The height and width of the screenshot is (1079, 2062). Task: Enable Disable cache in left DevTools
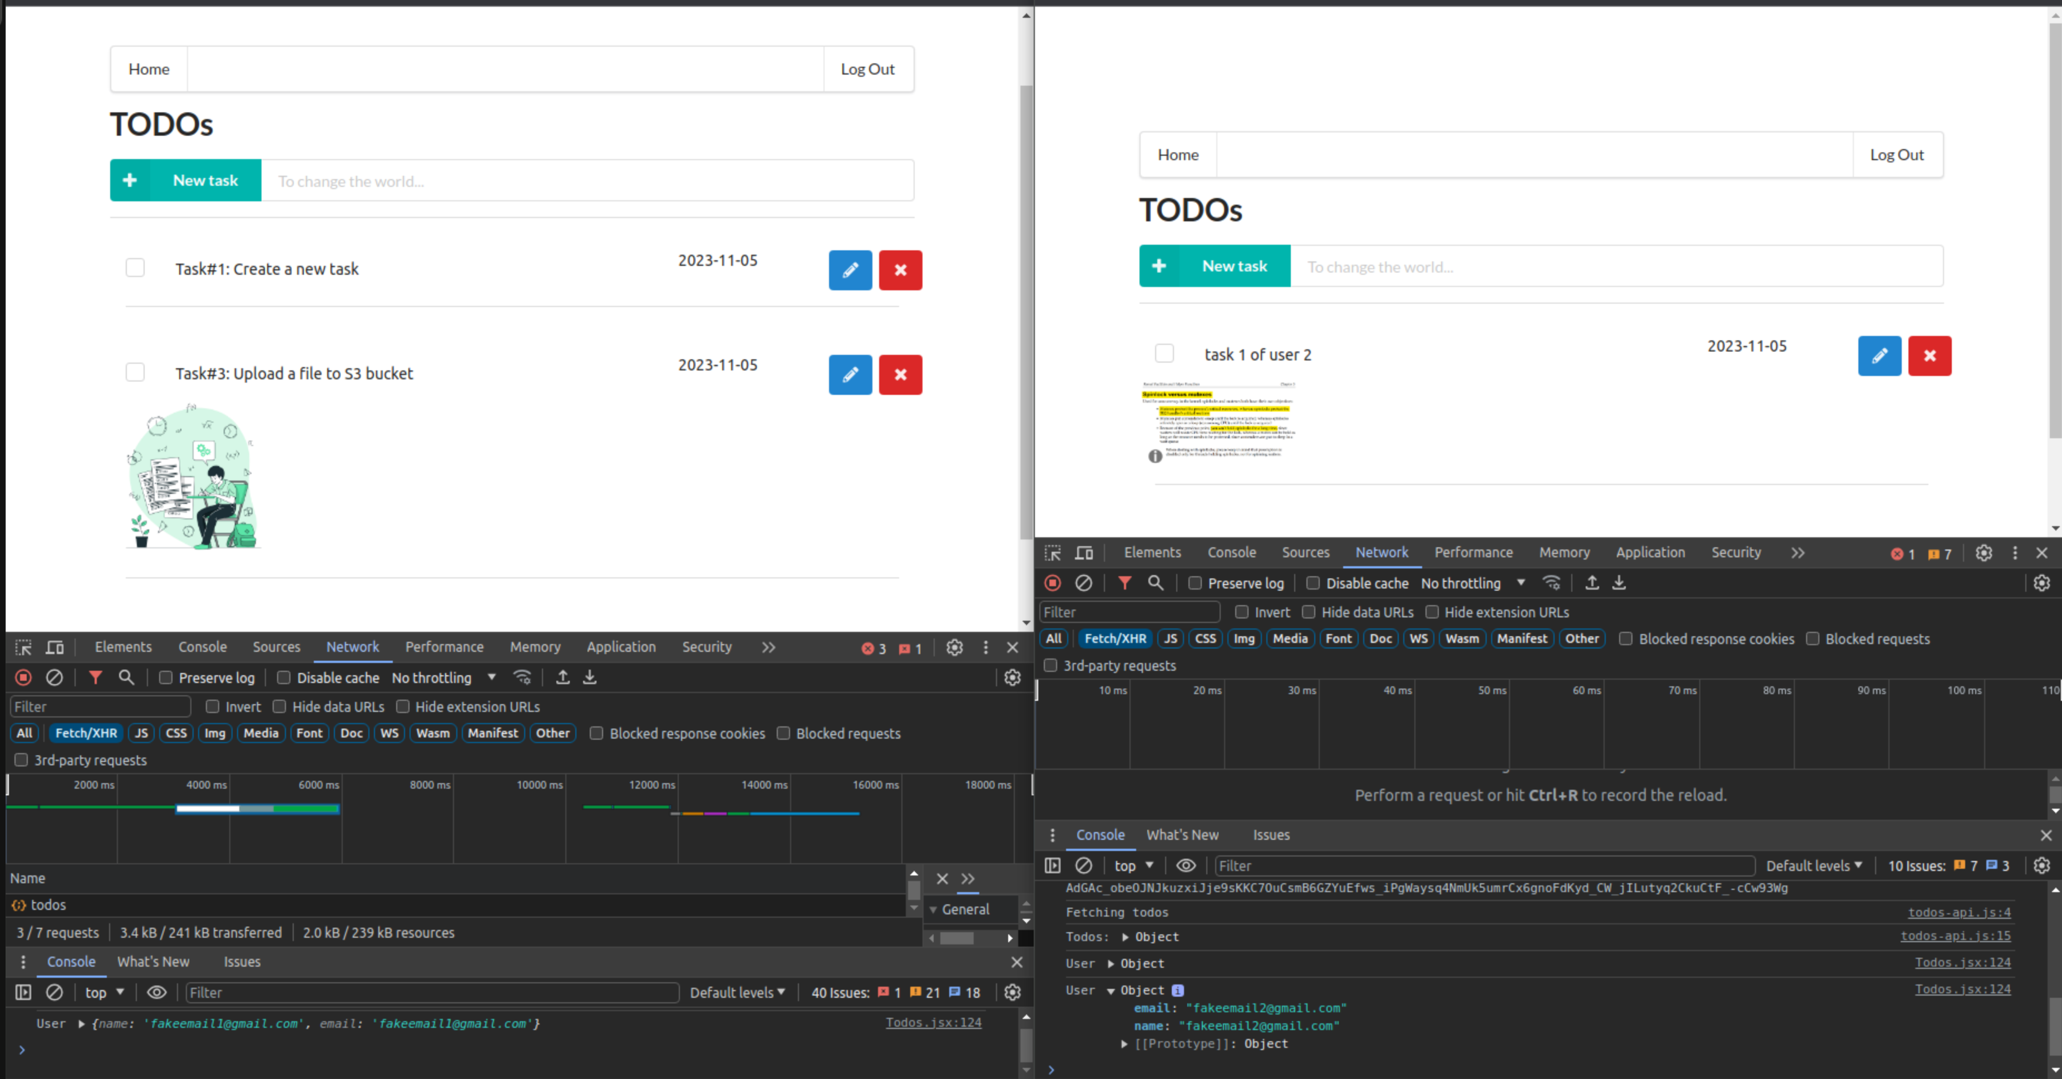pyautogui.click(x=283, y=678)
